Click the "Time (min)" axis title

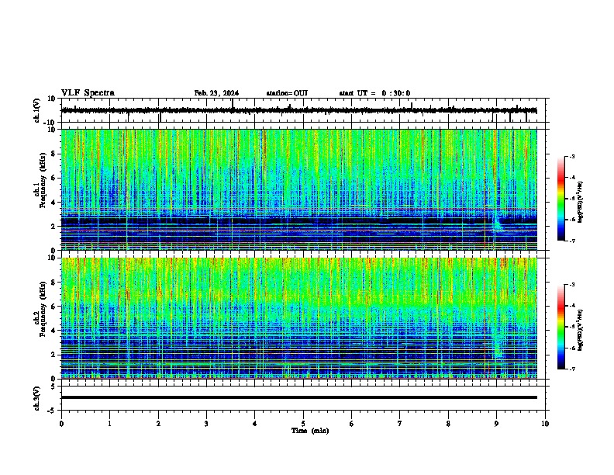tap(310, 431)
